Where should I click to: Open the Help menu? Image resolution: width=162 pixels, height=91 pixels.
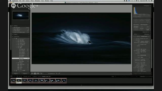tap(52, 1)
